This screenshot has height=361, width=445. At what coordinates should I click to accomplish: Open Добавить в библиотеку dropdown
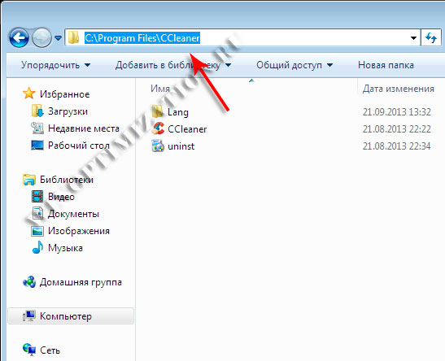coord(173,65)
